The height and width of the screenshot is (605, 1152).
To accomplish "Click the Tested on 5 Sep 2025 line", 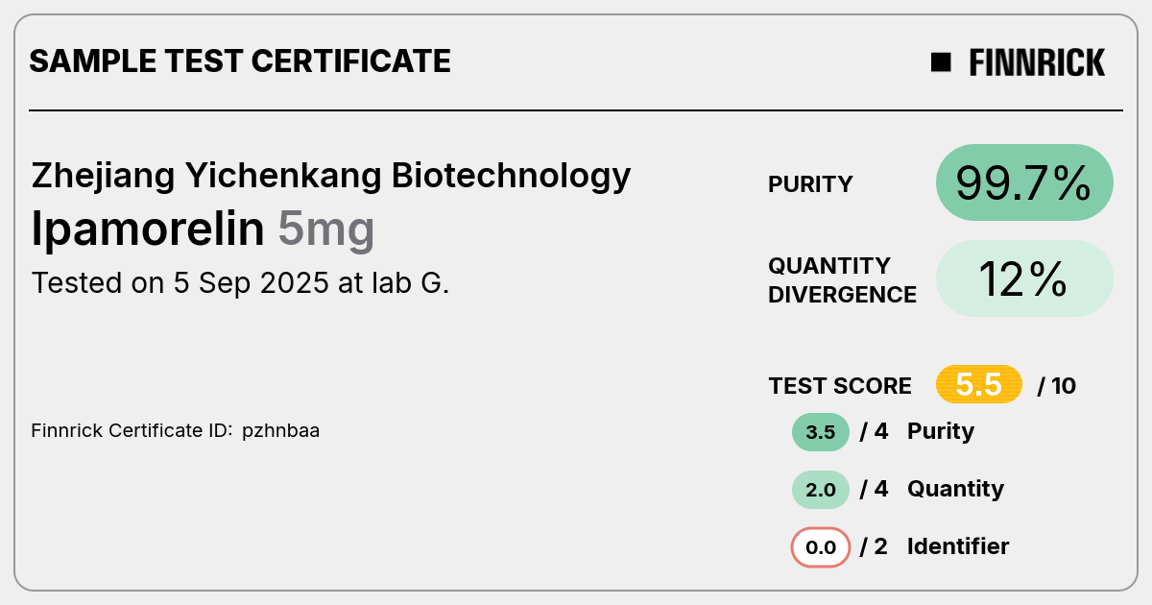I will click(240, 284).
